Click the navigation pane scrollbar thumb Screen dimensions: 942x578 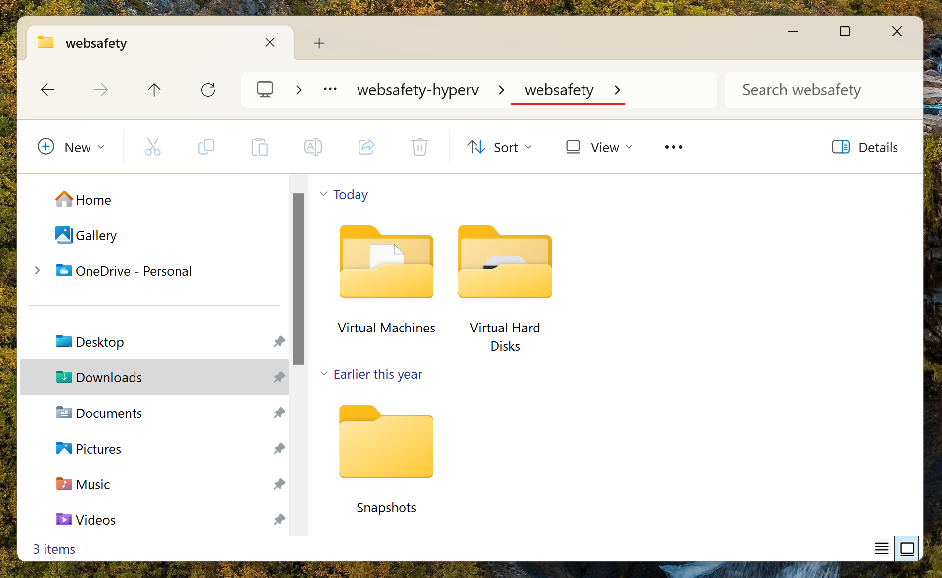click(x=298, y=279)
